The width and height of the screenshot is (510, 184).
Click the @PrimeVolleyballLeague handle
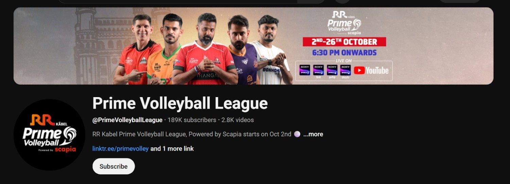(128, 120)
